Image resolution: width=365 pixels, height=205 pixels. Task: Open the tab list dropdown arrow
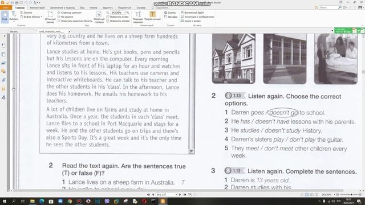tap(332, 31)
